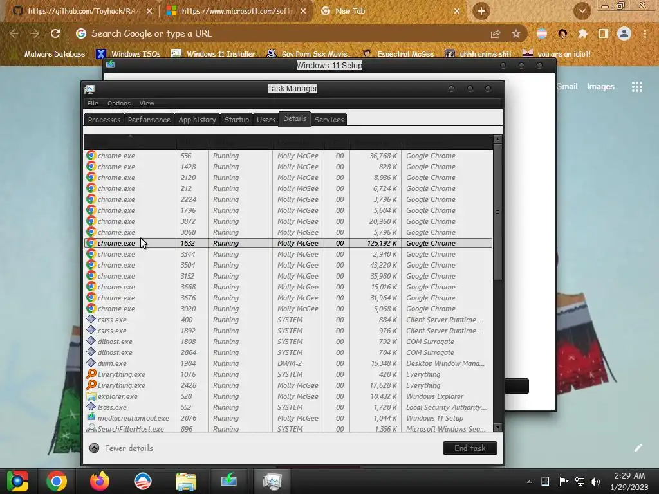Open Task Manager Options menu
The image size is (659, 494).
coord(119,104)
